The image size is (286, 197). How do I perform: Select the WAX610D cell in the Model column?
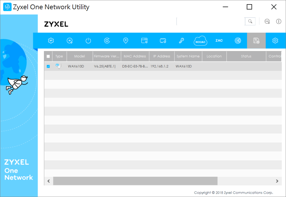click(76, 67)
